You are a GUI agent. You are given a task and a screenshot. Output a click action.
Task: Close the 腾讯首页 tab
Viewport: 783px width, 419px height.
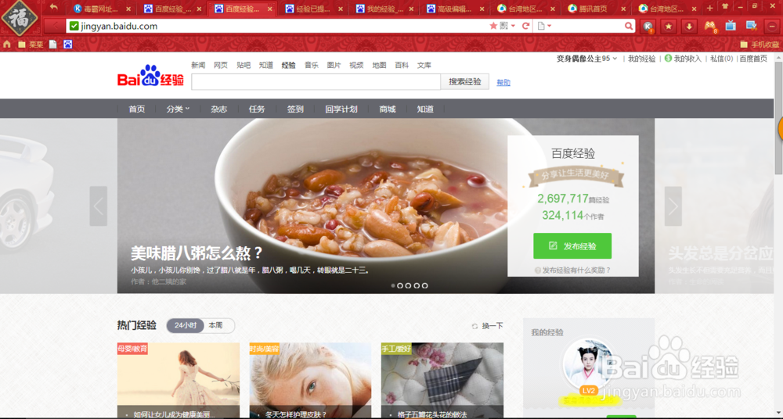coord(623,9)
